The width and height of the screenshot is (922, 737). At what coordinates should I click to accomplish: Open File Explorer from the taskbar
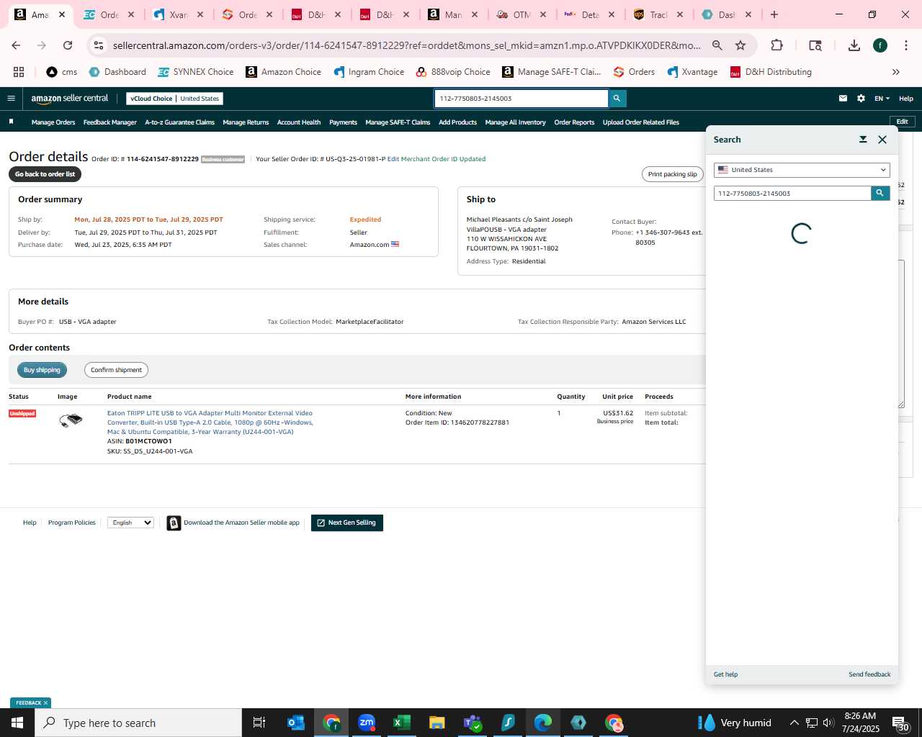tap(437, 723)
